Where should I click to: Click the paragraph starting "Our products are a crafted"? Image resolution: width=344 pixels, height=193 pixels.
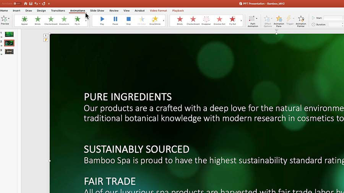click(x=214, y=113)
